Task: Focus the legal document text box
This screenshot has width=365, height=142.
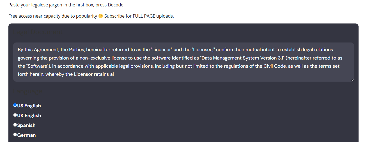Action: 183,62
